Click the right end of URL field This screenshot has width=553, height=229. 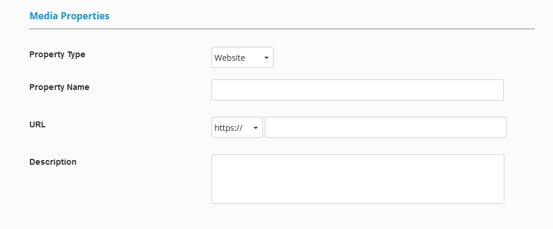[x=502, y=127]
